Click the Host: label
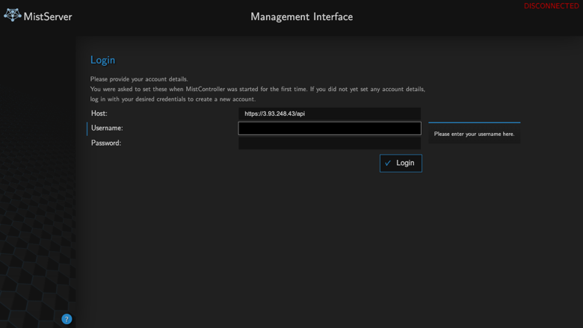Viewport: 583px width, 328px height. pos(99,114)
